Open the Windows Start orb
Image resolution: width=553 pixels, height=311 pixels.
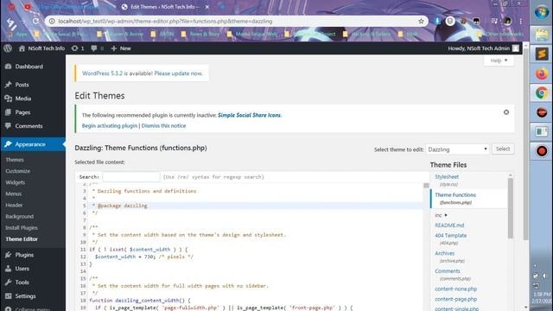[542, 12]
